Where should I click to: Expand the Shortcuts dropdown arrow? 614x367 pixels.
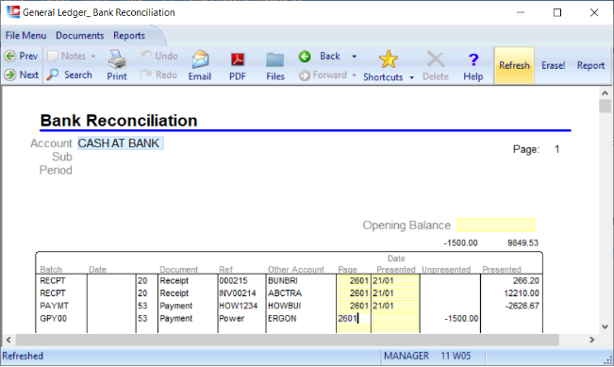coord(411,77)
